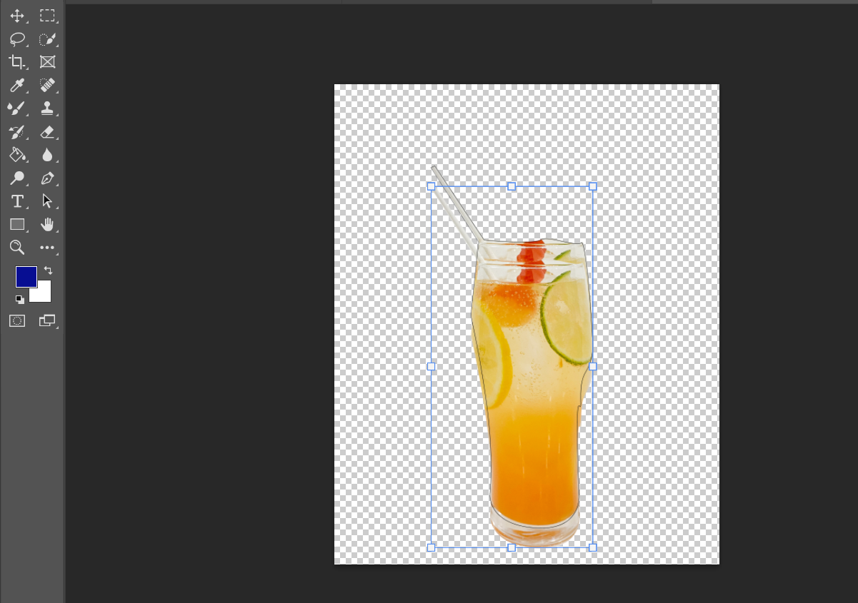
Task: Select the Hand tool
Action: 47,224
